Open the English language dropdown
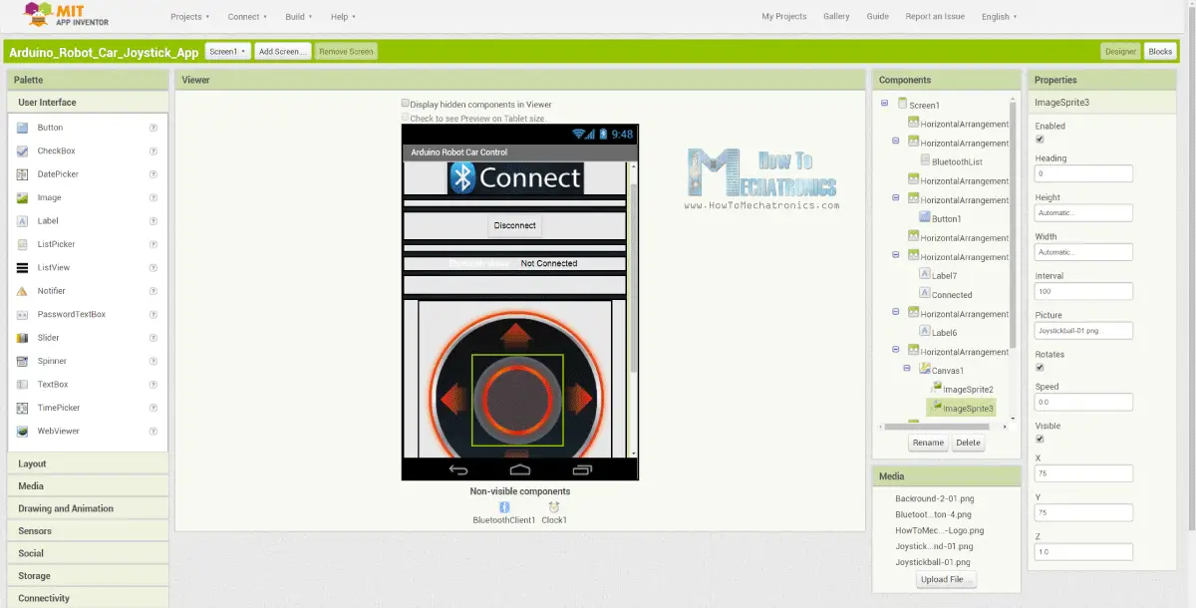 (999, 16)
